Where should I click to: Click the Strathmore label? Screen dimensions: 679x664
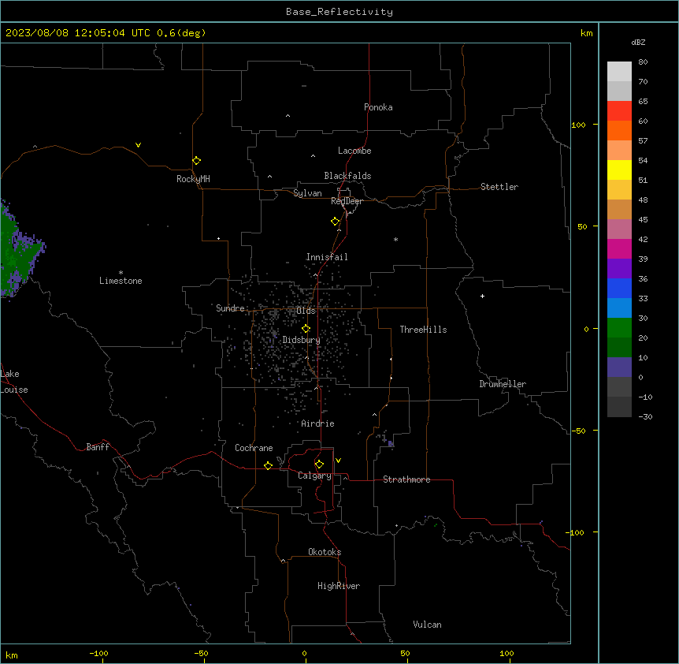coord(406,479)
